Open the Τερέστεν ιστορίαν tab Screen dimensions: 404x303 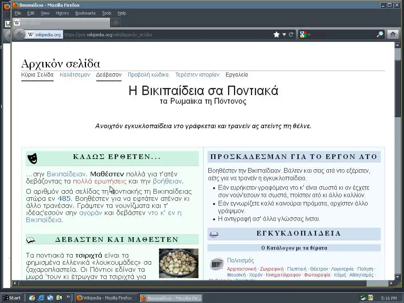pos(197,75)
